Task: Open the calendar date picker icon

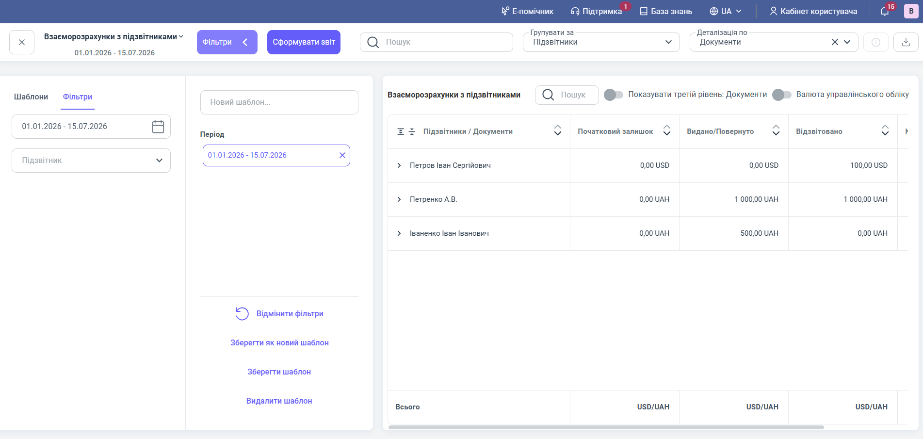Action: pos(158,127)
